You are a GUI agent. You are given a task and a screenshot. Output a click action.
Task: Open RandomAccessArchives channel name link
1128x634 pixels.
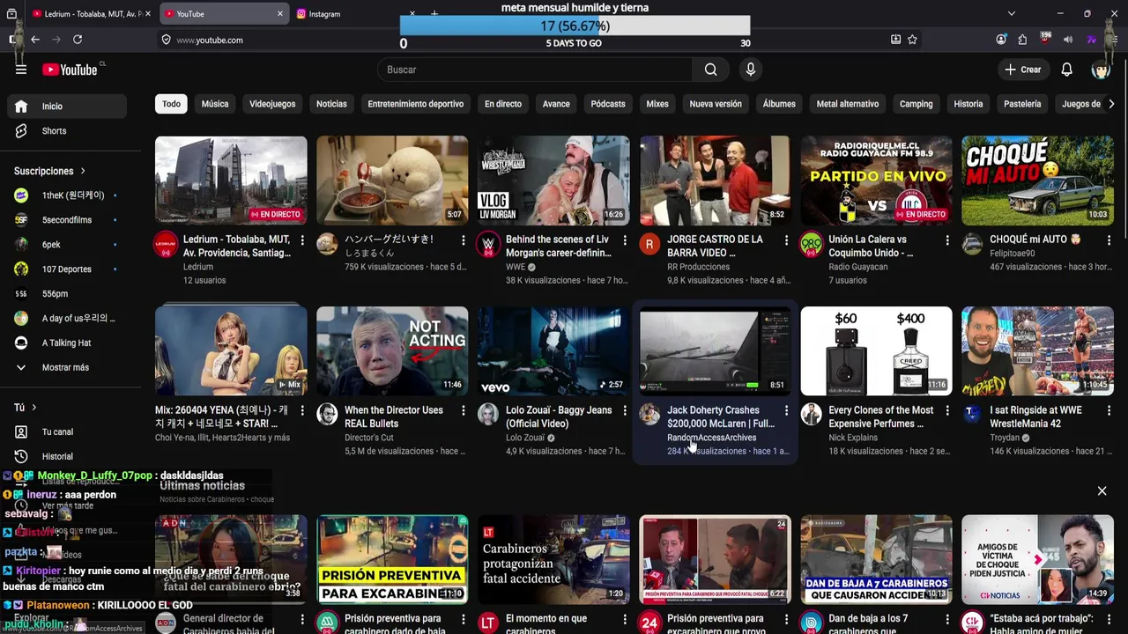[711, 438]
